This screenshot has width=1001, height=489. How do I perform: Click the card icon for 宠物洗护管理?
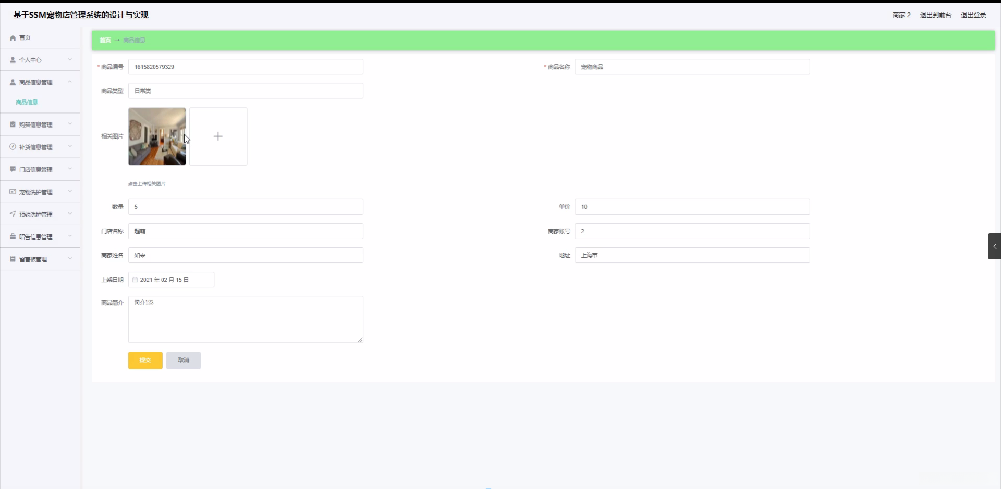[13, 192]
